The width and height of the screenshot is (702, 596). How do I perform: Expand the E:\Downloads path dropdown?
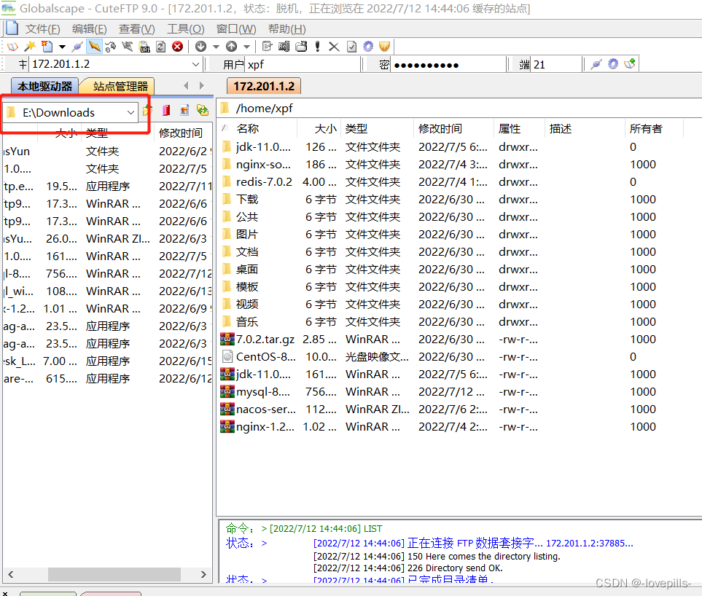tap(130, 112)
